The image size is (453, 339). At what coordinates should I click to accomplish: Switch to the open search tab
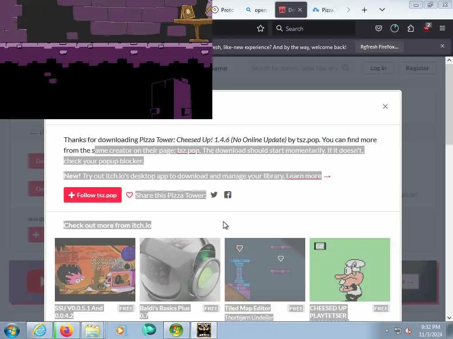pos(257,10)
